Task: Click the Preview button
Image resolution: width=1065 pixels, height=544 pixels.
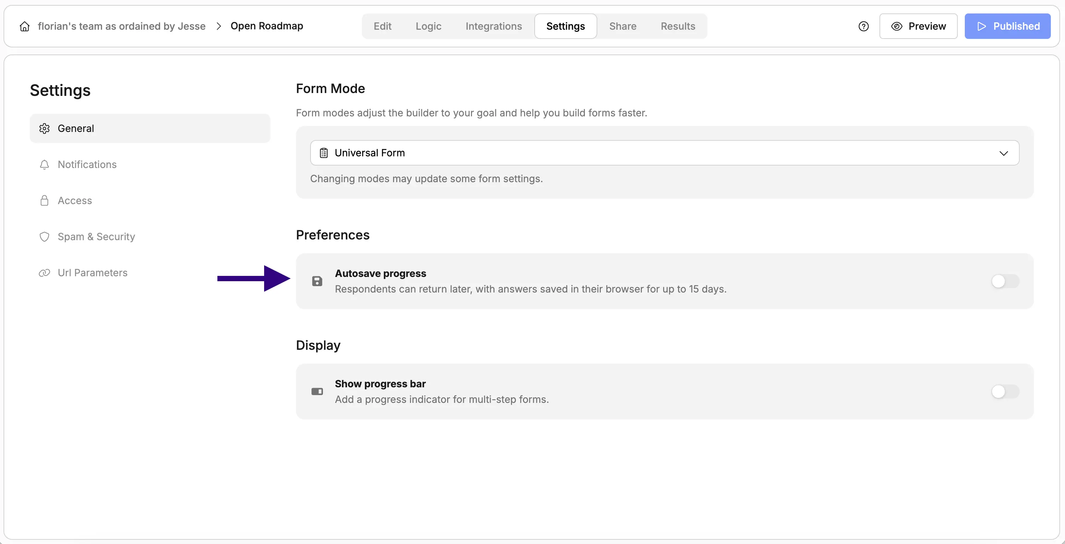Action: [x=918, y=27]
